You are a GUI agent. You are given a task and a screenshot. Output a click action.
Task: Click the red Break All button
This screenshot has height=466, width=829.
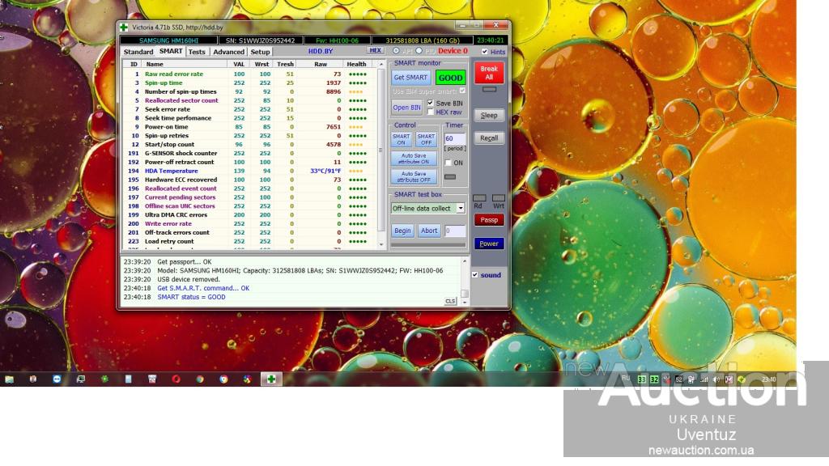coord(489,72)
